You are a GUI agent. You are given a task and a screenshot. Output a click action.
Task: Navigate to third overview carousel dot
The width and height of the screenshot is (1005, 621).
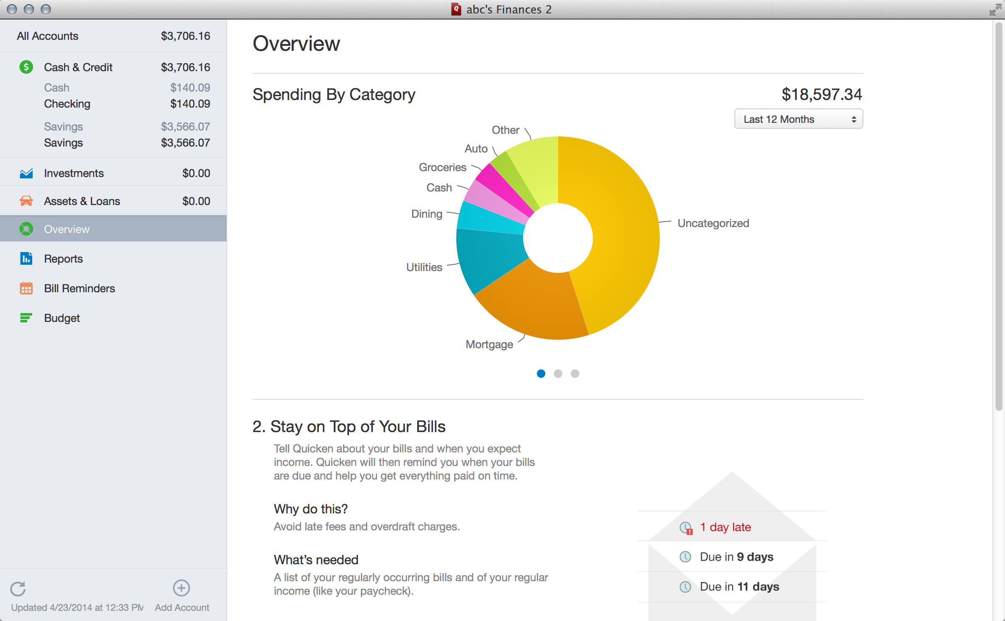[574, 374]
